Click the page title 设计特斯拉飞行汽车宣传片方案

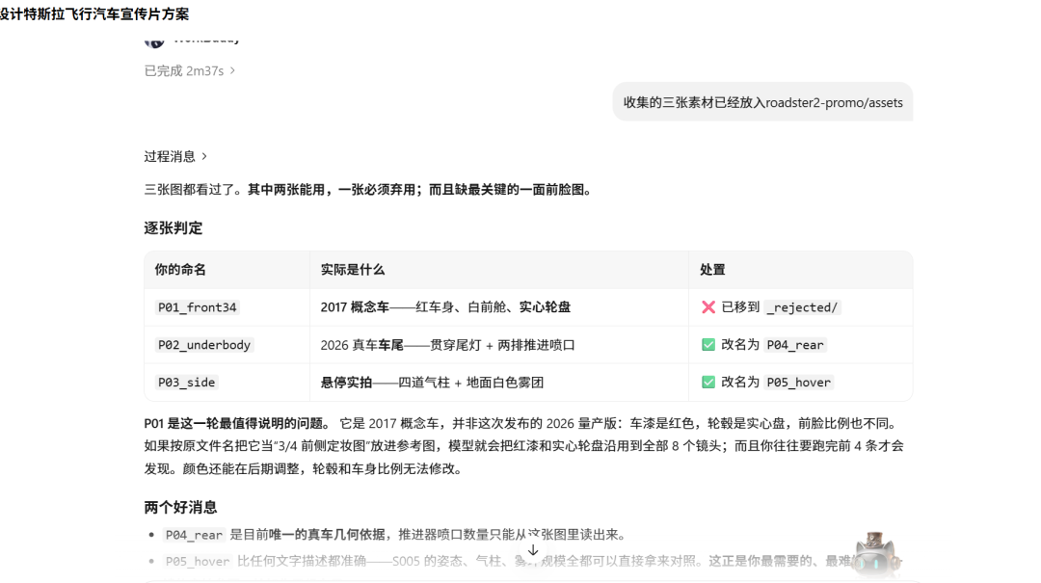[x=94, y=13]
